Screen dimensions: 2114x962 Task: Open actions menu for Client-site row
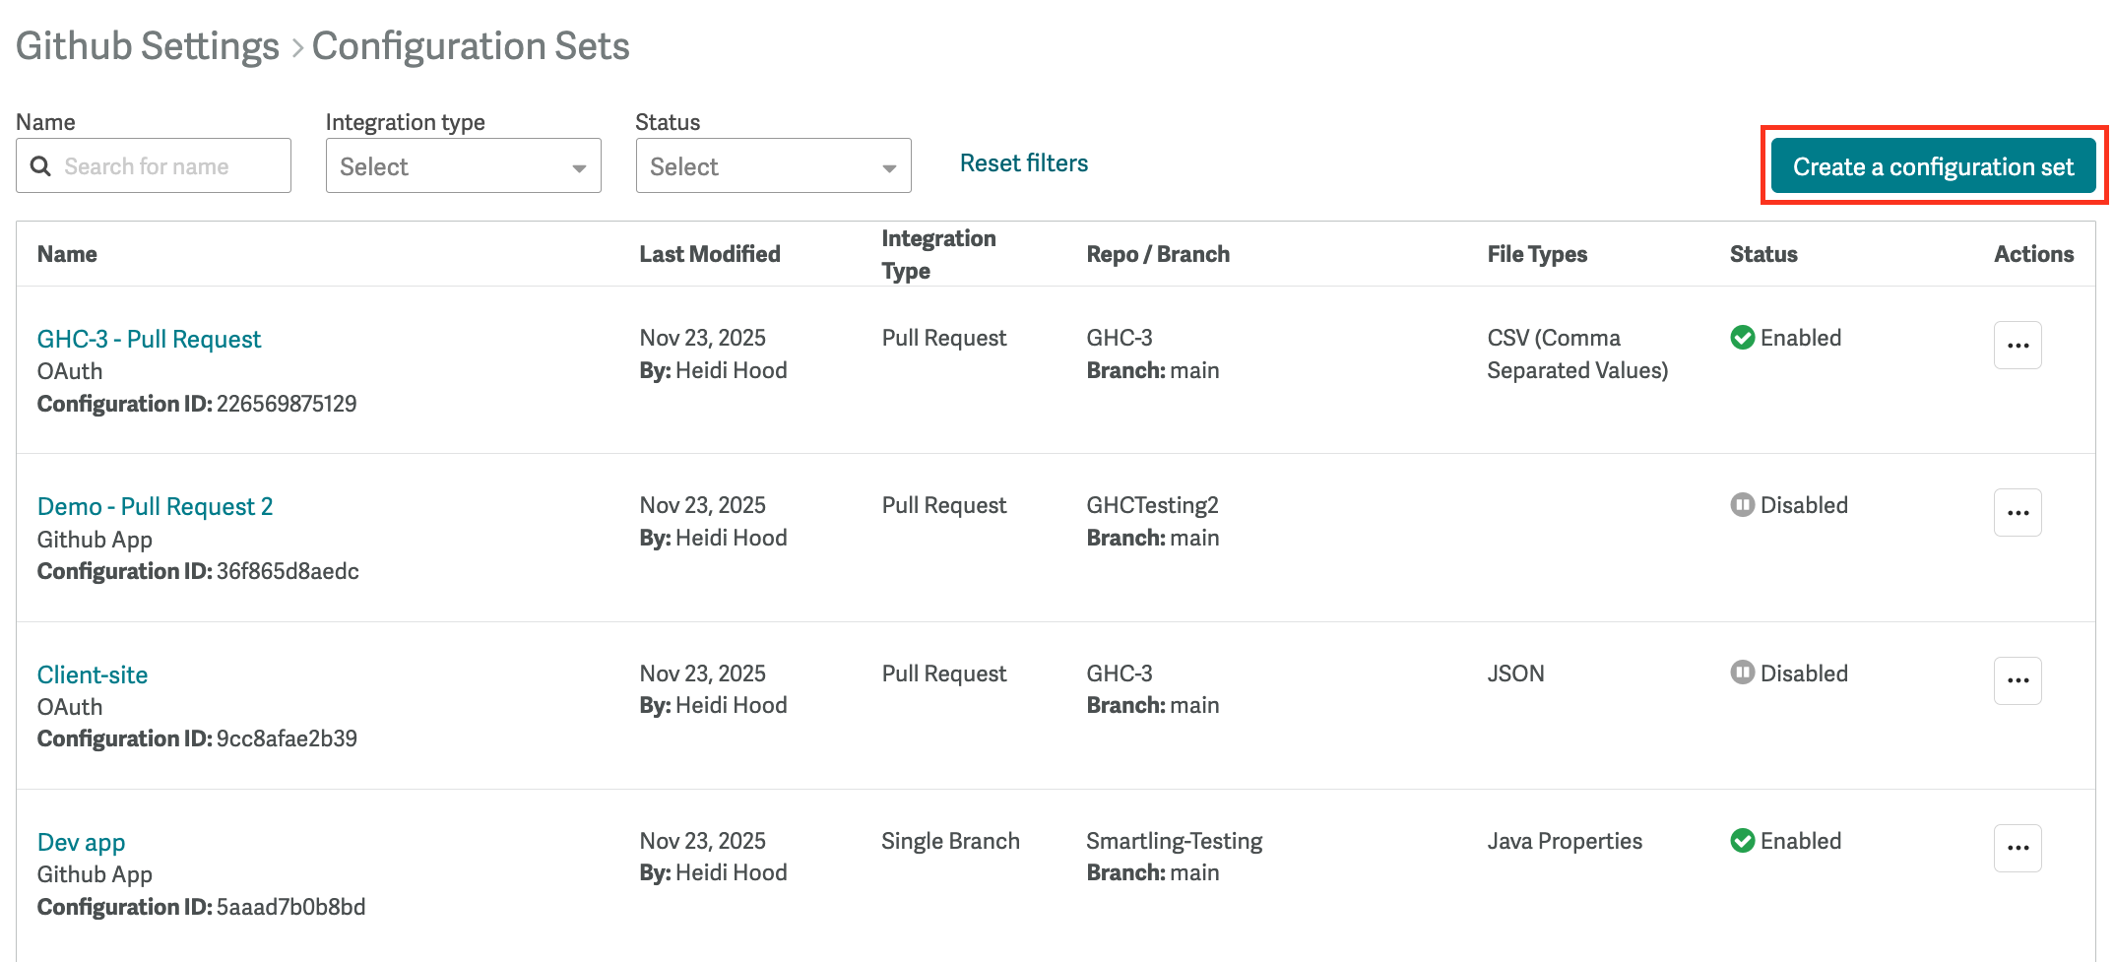(2018, 680)
